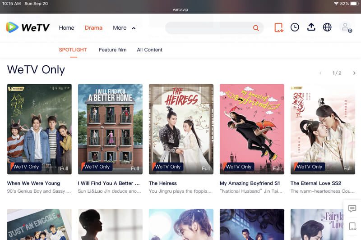Open When We Were Young title link
Screen dimensions: 361x240
click(x=33, y=183)
